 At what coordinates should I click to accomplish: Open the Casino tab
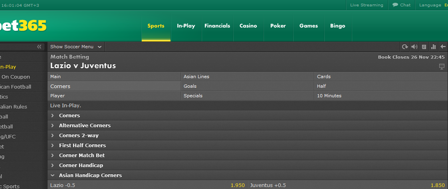[248, 26]
